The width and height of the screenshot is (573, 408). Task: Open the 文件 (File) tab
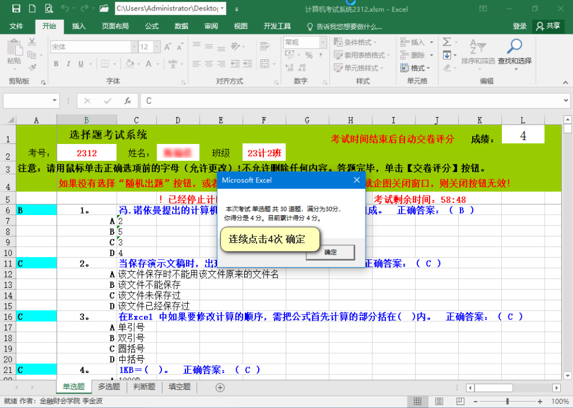click(16, 26)
